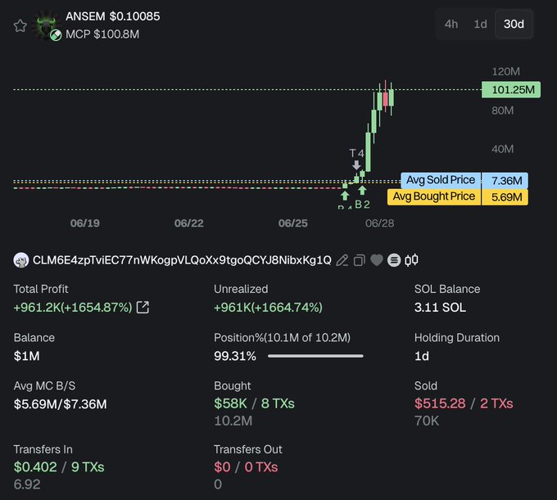Click the bought amount 10.2M

[233, 421]
